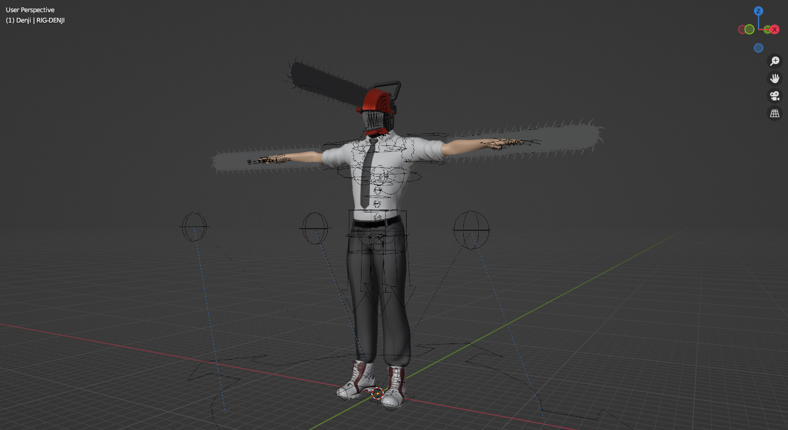The width and height of the screenshot is (788, 430).
Task: Select the gray necktie on the shirt
Action: (x=369, y=173)
